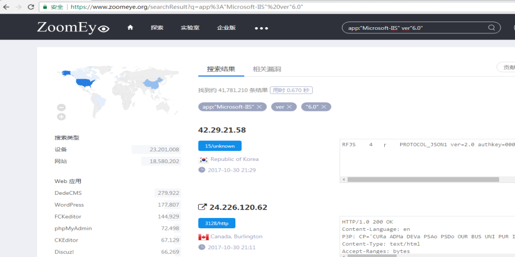Click China on the world map
The width and height of the screenshot is (515, 257).
click(x=152, y=83)
